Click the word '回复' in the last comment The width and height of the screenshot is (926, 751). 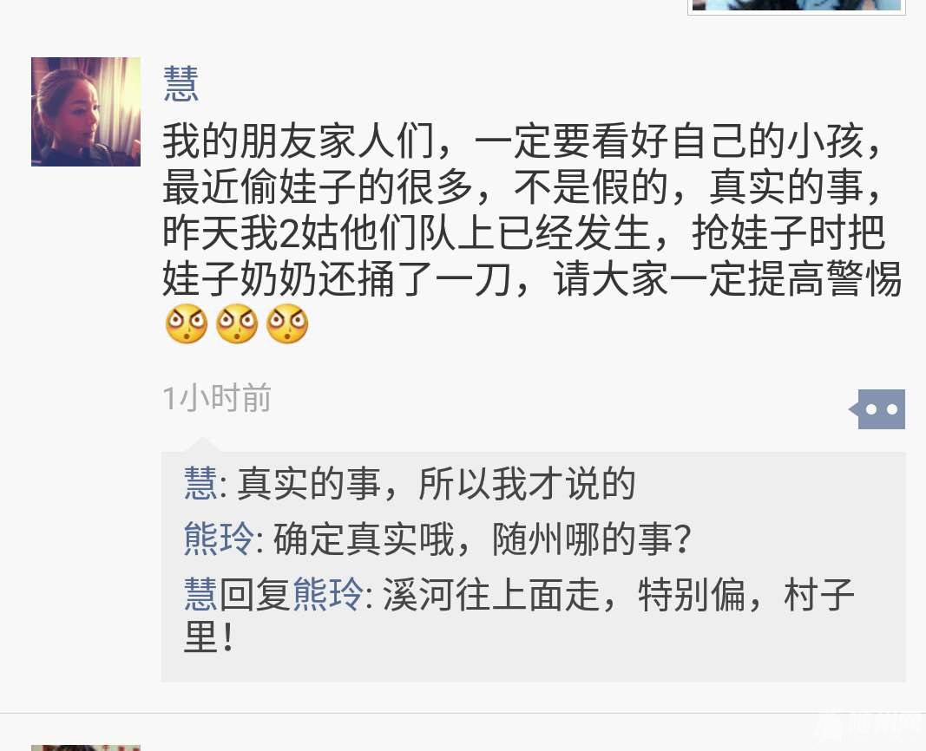pyautogui.click(x=255, y=593)
